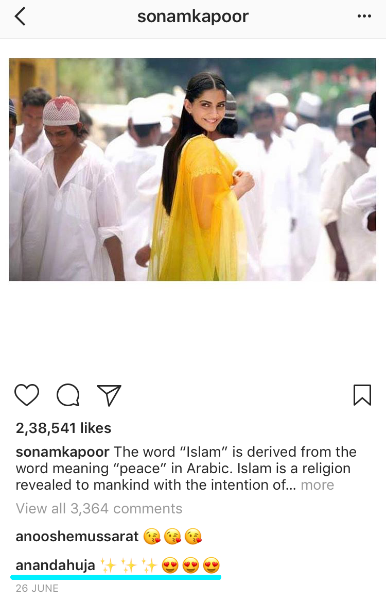Tap the caption text about the word Islam

click(186, 469)
